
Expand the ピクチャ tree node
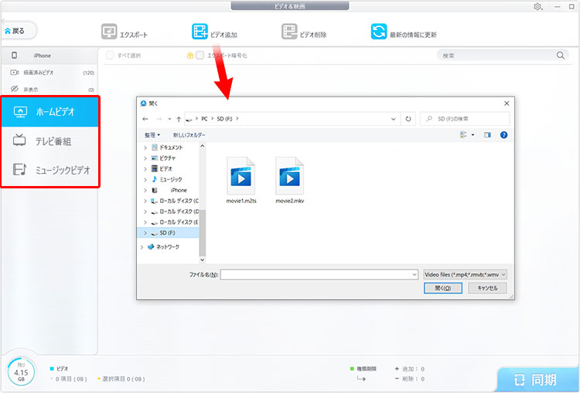[145, 158]
